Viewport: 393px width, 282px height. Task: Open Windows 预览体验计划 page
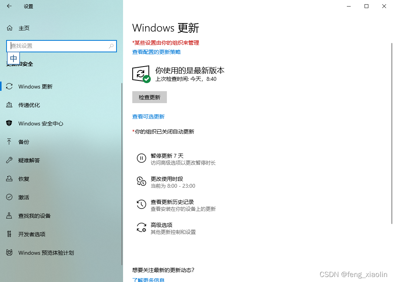46,253
